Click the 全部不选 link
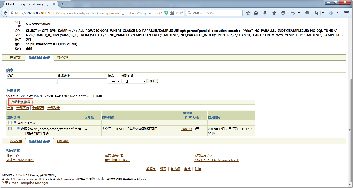This screenshot has height=188, width=353. click(23, 108)
